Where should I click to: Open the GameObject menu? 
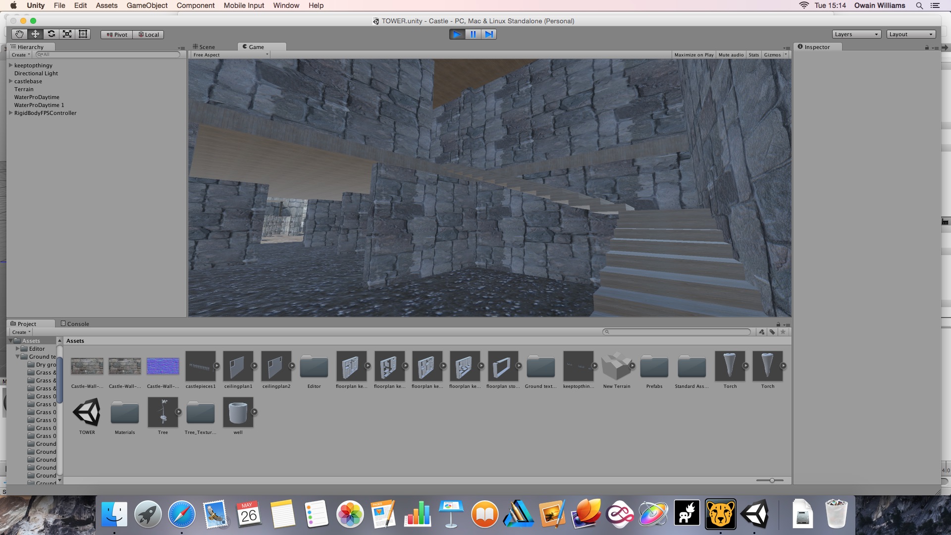147,5
